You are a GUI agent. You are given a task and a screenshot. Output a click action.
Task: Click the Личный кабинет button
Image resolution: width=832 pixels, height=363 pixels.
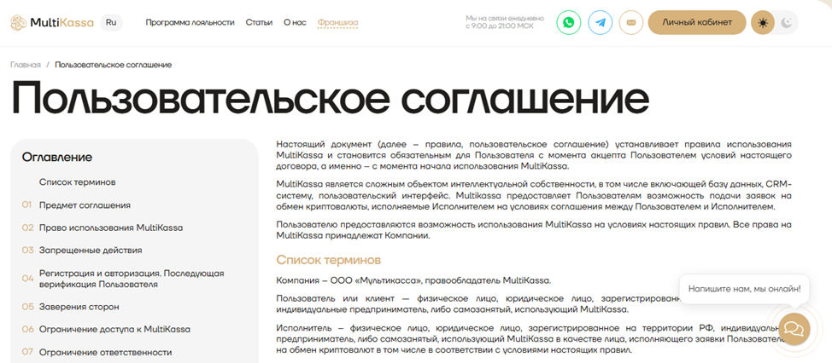coord(696,23)
